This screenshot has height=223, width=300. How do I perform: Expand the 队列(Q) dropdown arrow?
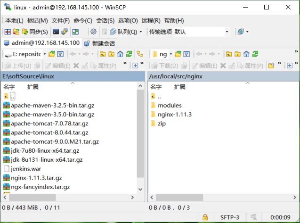pos(141,32)
